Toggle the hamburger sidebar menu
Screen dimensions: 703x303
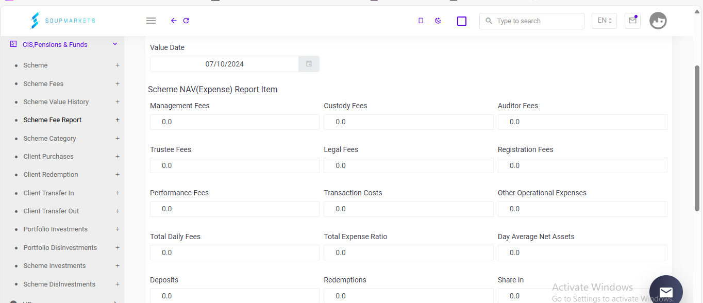[151, 21]
